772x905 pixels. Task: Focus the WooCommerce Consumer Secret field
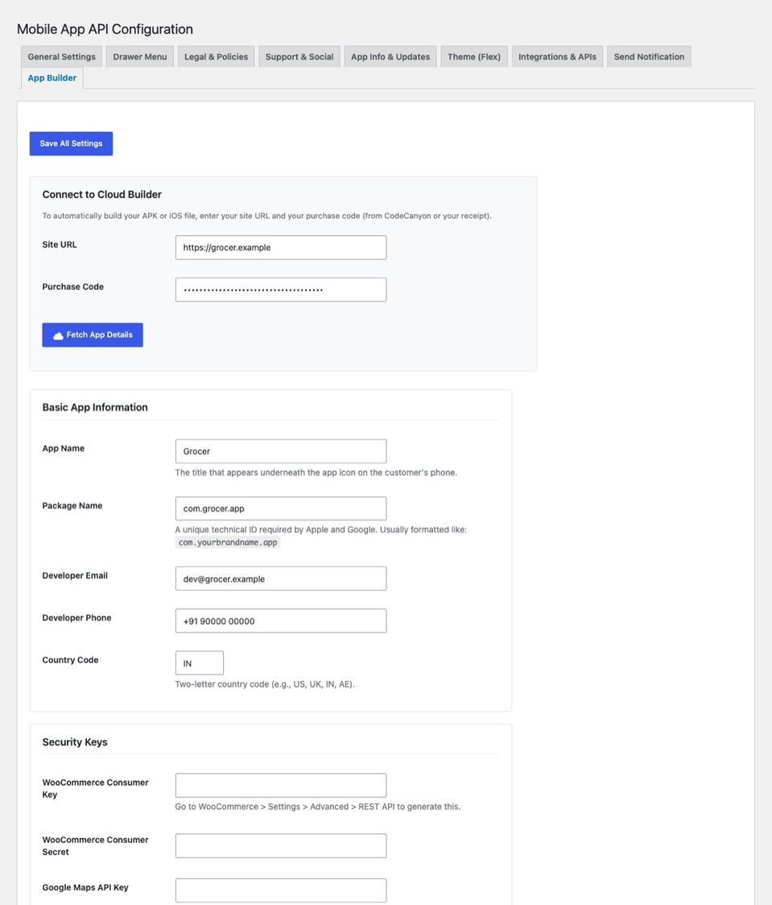click(x=281, y=845)
